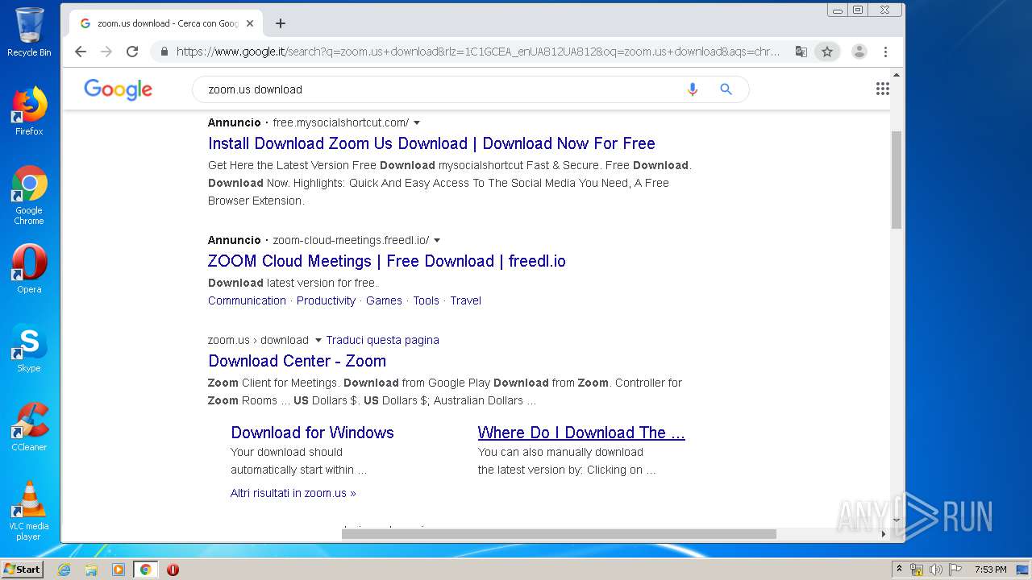Click the clock showing 7:53 PM

tap(990, 570)
